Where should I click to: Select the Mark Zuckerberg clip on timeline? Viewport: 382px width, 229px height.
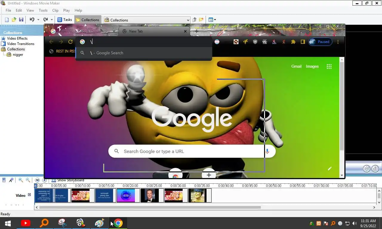(x=152, y=196)
